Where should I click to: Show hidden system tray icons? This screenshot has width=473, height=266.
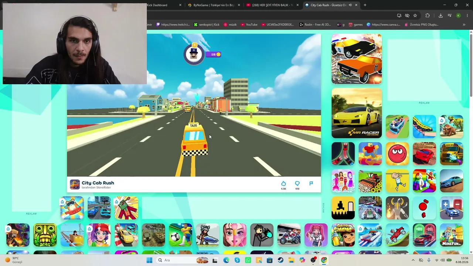(x=413, y=260)
